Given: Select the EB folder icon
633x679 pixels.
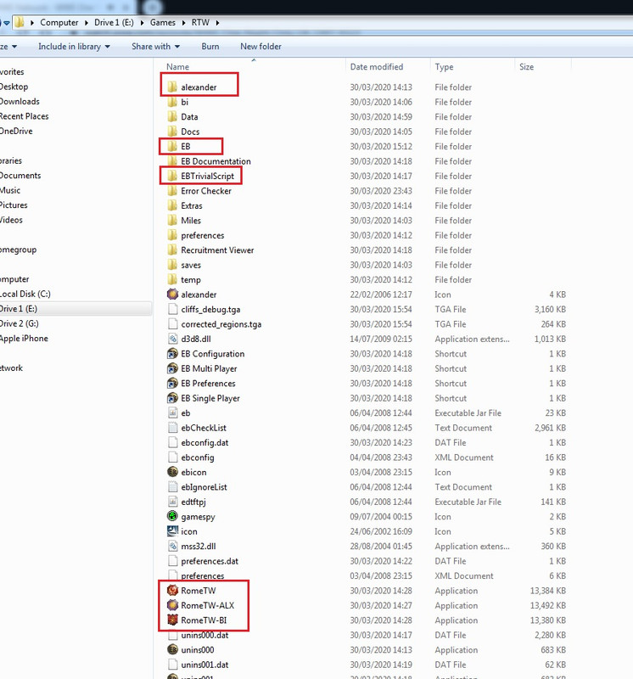Looking at the screenshot, I should pyautogui.click(x=172, y=146).
